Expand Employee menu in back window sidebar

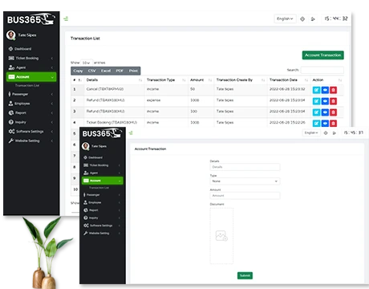click(x=31, y=104)
